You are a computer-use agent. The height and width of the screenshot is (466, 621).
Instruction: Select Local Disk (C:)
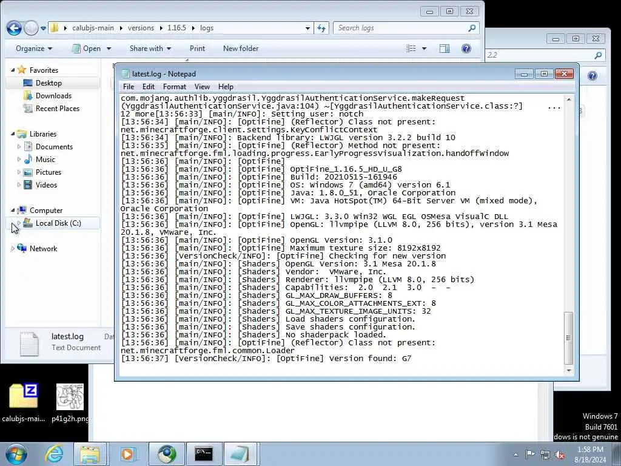[x=58, y=223]
